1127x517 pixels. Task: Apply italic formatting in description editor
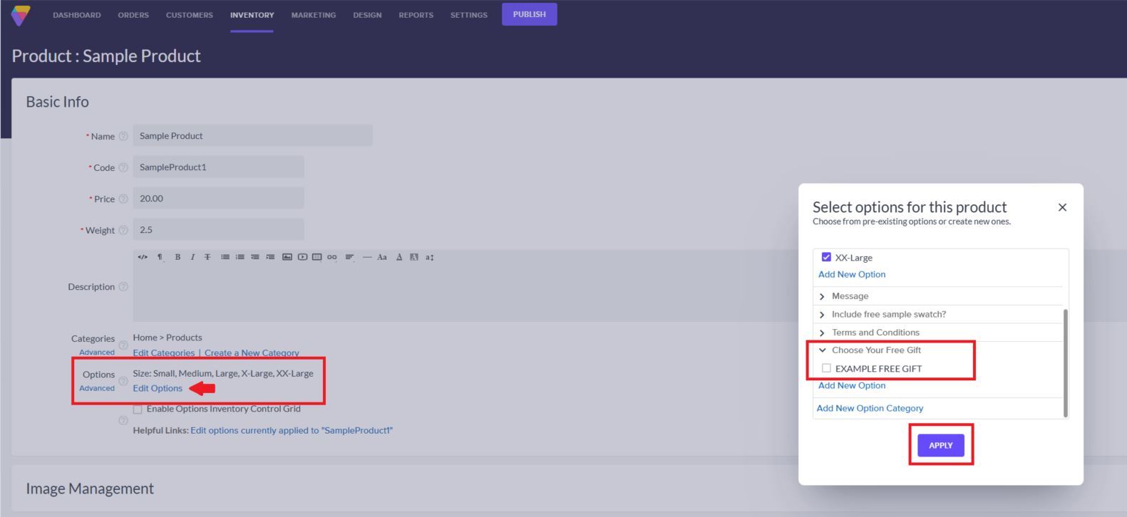tap(192, 257)
